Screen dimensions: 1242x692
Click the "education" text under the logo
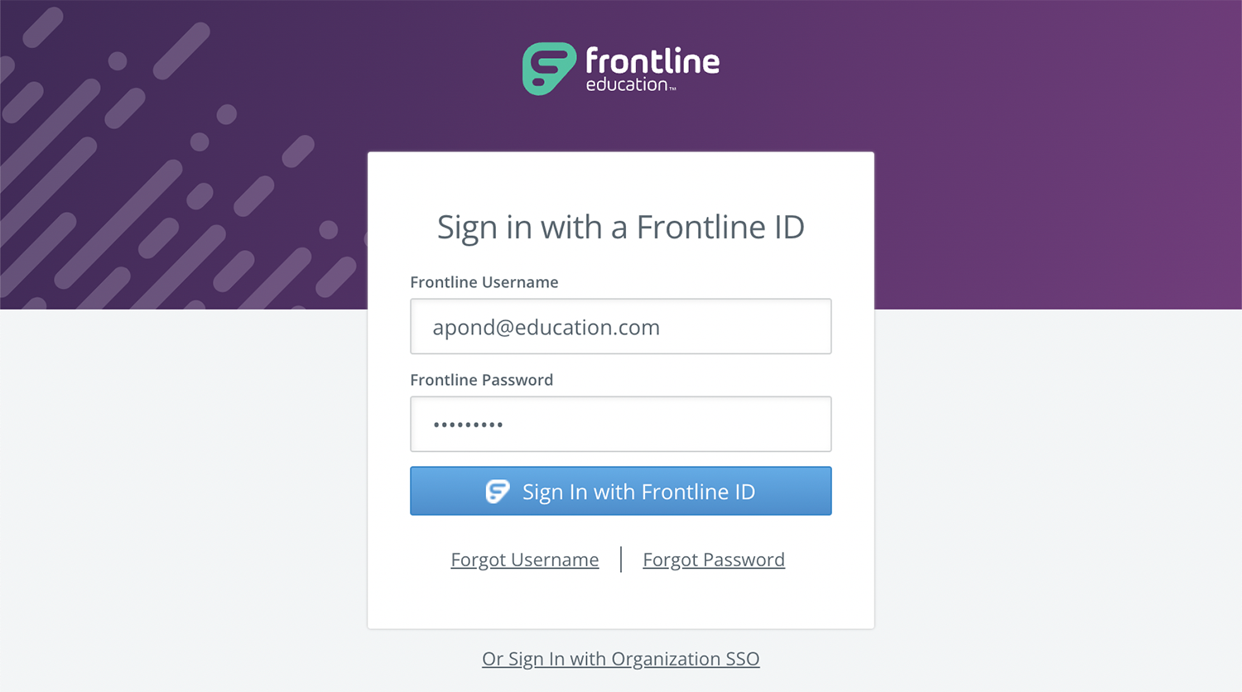point(627,84)
